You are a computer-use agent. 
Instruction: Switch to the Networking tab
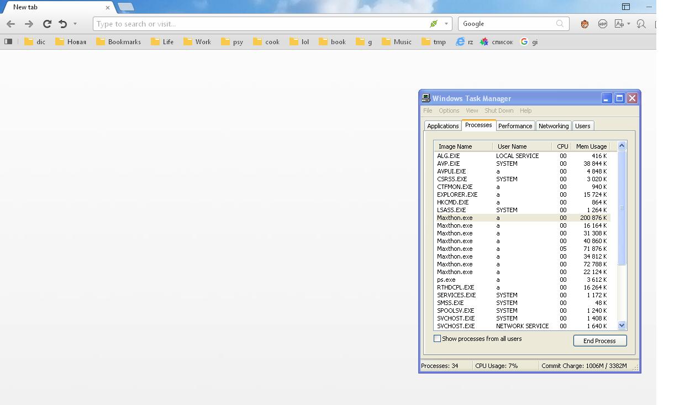(554, 126)
